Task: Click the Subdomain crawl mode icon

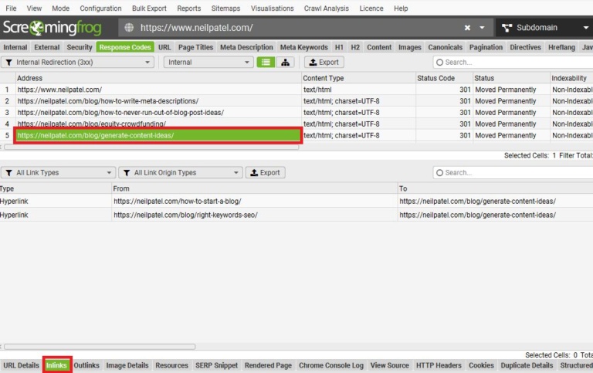Action: click(507, 28)
